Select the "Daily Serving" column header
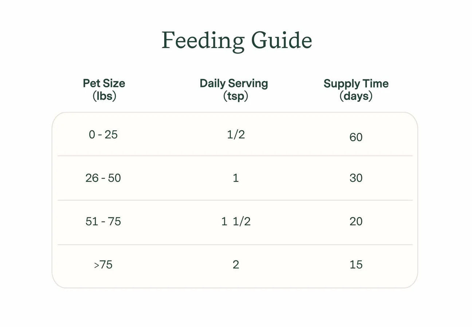Image resolution: width=472 pixels, height=327 pixels. click(234, 83)
